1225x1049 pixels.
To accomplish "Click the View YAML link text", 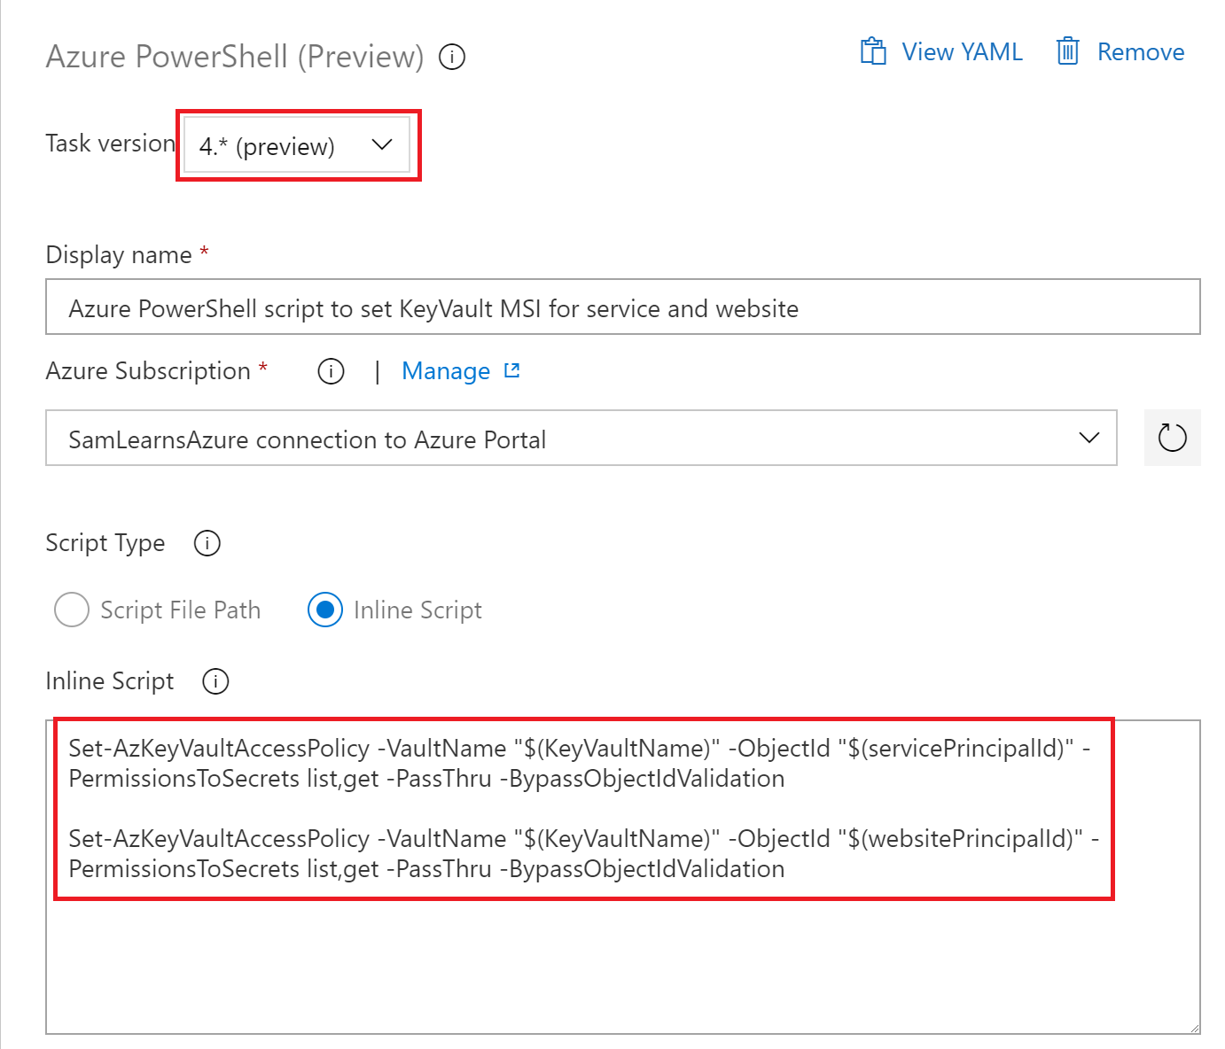I will (962, 51).
